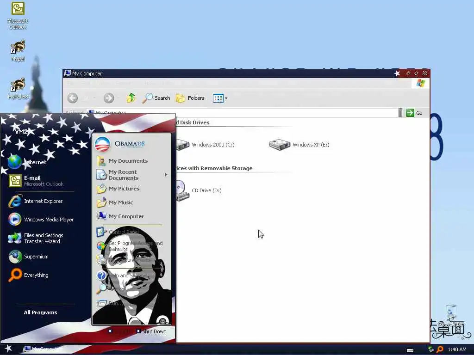474x355 pixels.
Task: Switch to My Computer taskbar button
Action: point(42,349)
